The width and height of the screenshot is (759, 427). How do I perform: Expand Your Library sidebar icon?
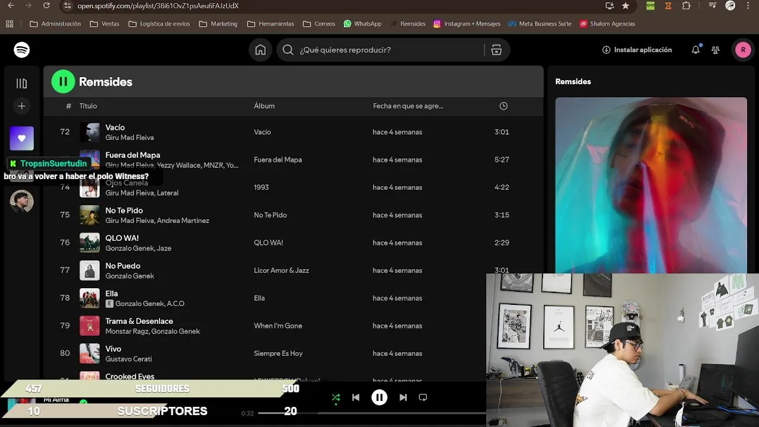(22, 84)
